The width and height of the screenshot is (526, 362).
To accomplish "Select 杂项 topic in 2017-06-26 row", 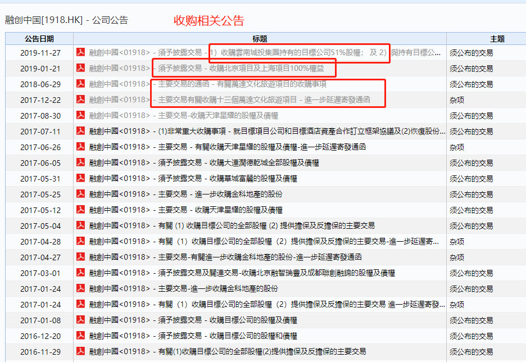I will coord(456,147).
